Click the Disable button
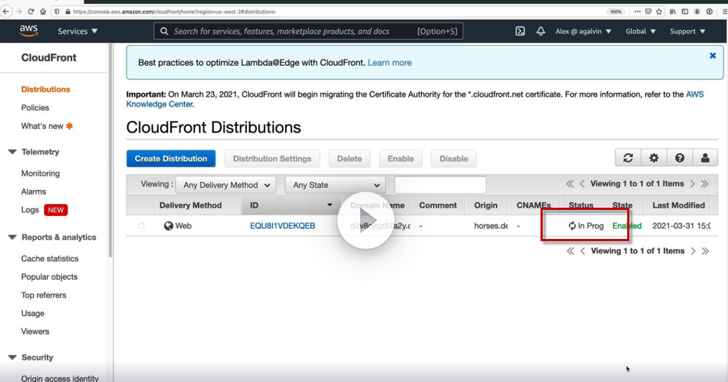The height and width of the screenshot is (382, 728). [454, 158]
